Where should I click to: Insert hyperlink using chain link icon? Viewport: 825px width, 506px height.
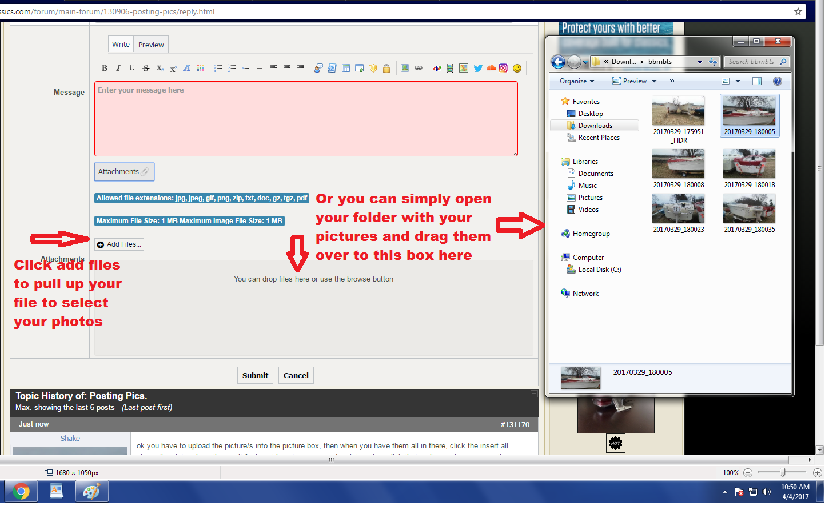(x=419, y=68)
